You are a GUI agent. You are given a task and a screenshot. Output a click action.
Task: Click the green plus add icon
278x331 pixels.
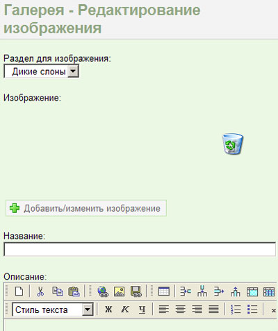(x=15, y=208)
